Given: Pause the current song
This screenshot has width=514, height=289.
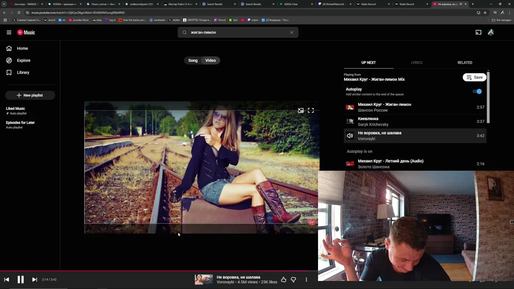Looking at the screenshot, I should [20, 280].
